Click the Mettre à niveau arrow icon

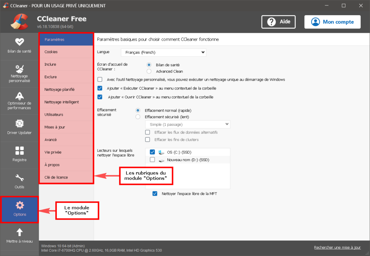[x=20, y=233]
